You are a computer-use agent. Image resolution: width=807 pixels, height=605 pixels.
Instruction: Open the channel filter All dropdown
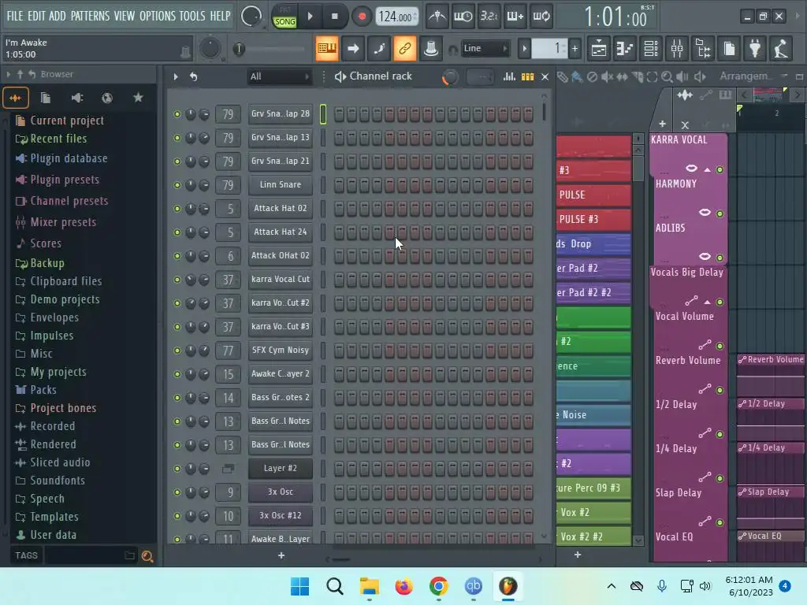click(x=279, y=76)
